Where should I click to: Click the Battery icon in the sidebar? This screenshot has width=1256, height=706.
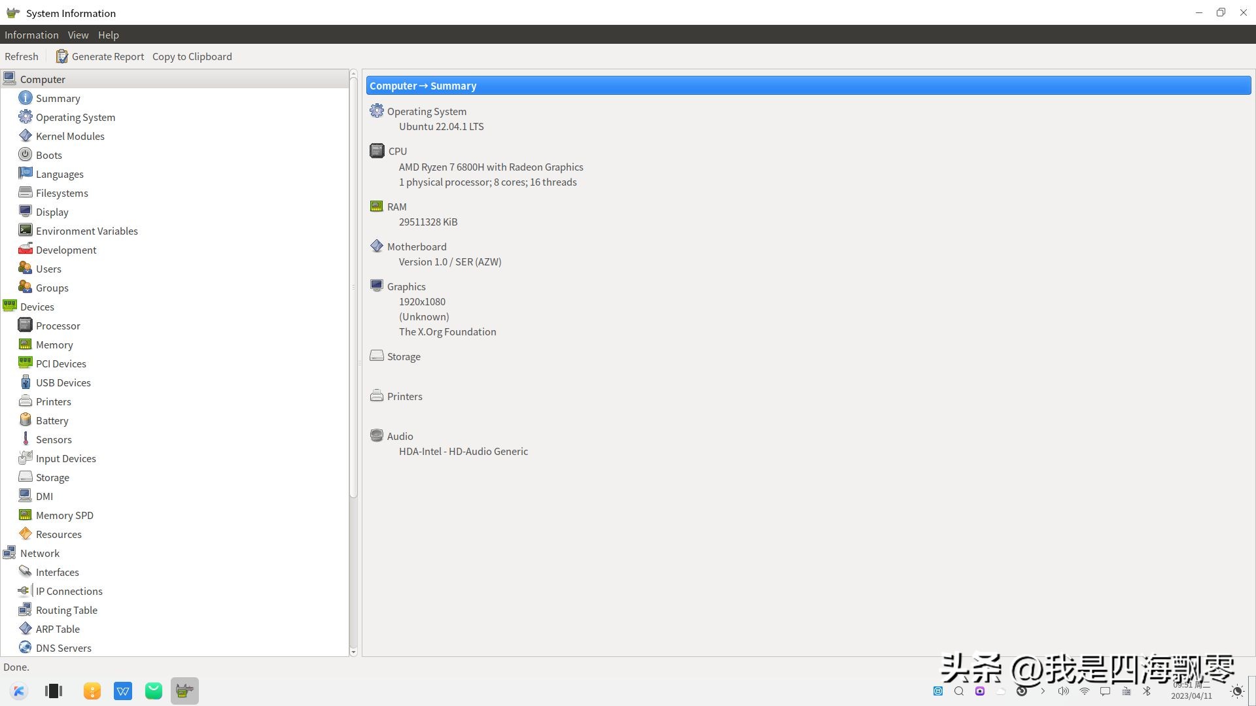pyautogui.click(x=25, y=420)
